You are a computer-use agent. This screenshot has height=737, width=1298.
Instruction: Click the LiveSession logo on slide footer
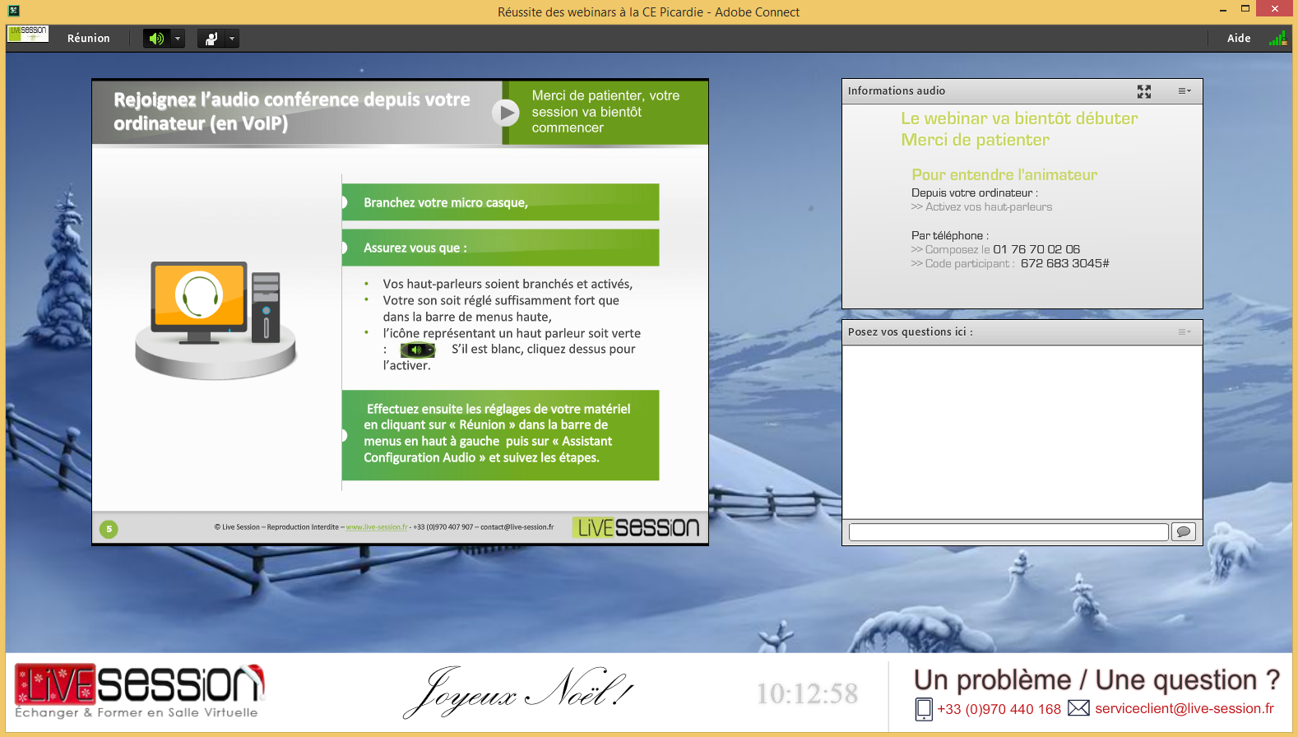637,527
